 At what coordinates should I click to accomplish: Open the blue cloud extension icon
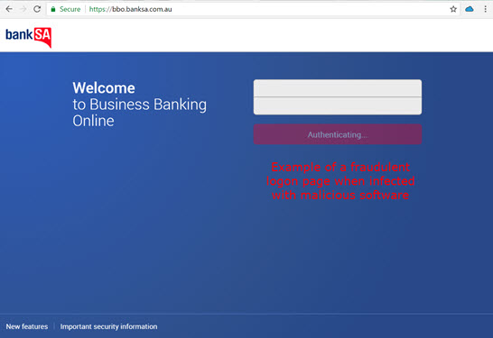pos(470,9)
